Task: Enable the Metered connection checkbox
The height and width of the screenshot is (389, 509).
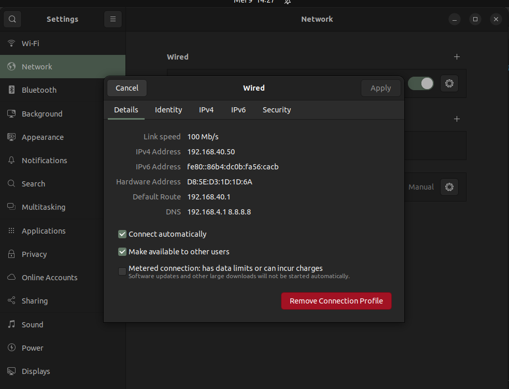Action: [x=122, y=271]
